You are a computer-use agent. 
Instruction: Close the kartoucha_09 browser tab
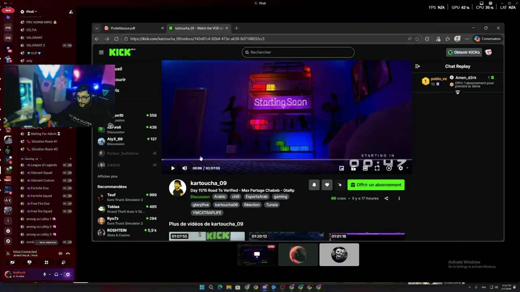[x=227, y=28]
